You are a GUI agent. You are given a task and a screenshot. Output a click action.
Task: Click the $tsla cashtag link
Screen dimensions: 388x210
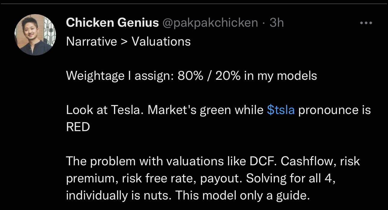[280, 110]
